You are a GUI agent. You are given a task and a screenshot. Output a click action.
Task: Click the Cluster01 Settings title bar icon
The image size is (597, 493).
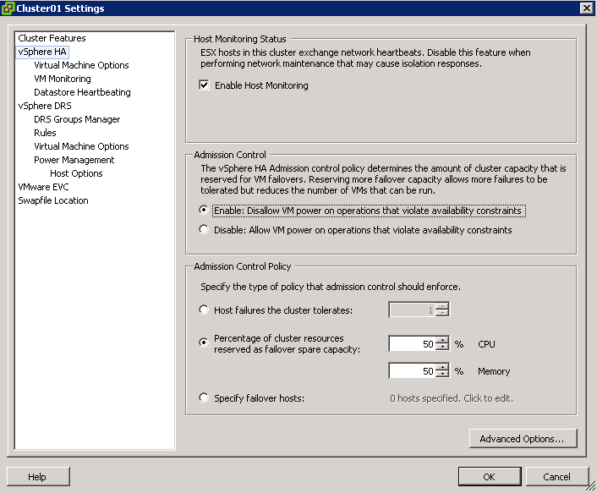(8, 8)
